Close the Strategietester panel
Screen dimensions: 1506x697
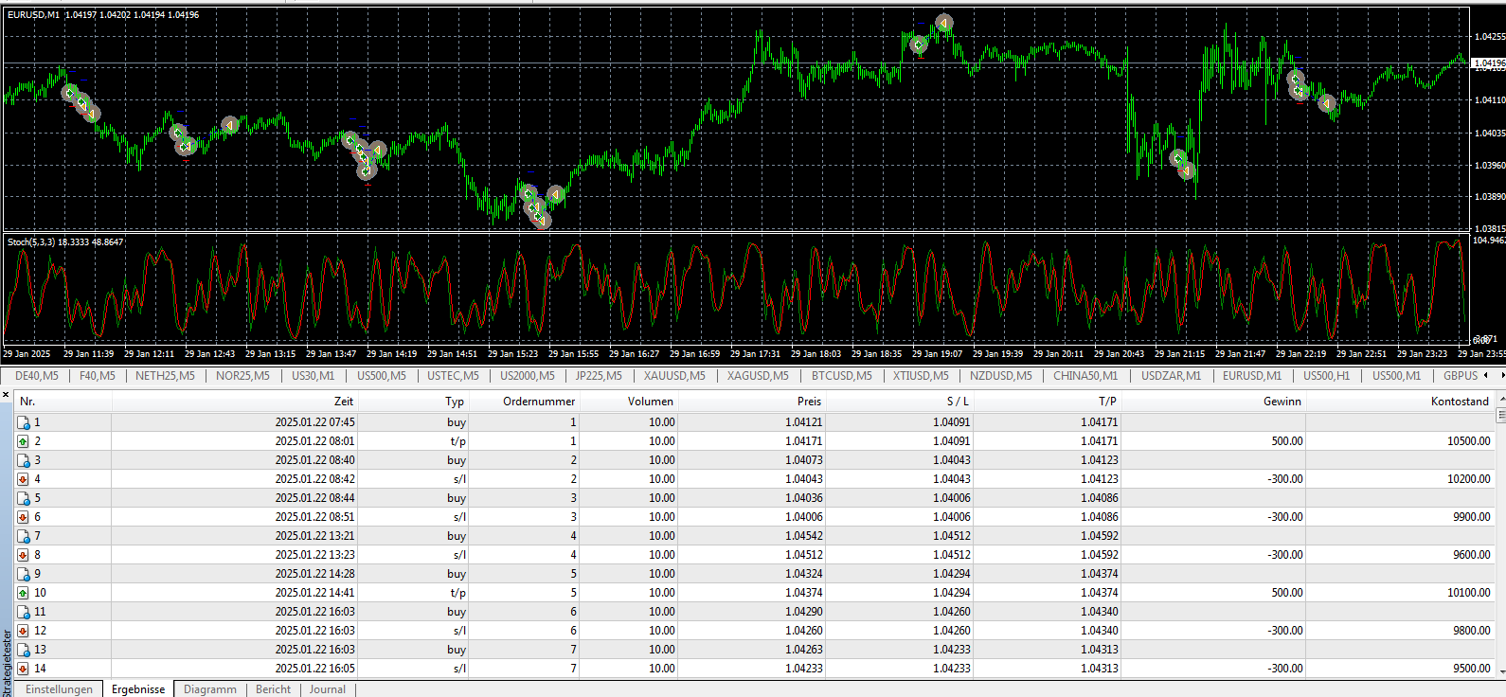pyautogui.click(x=7, y=394)
